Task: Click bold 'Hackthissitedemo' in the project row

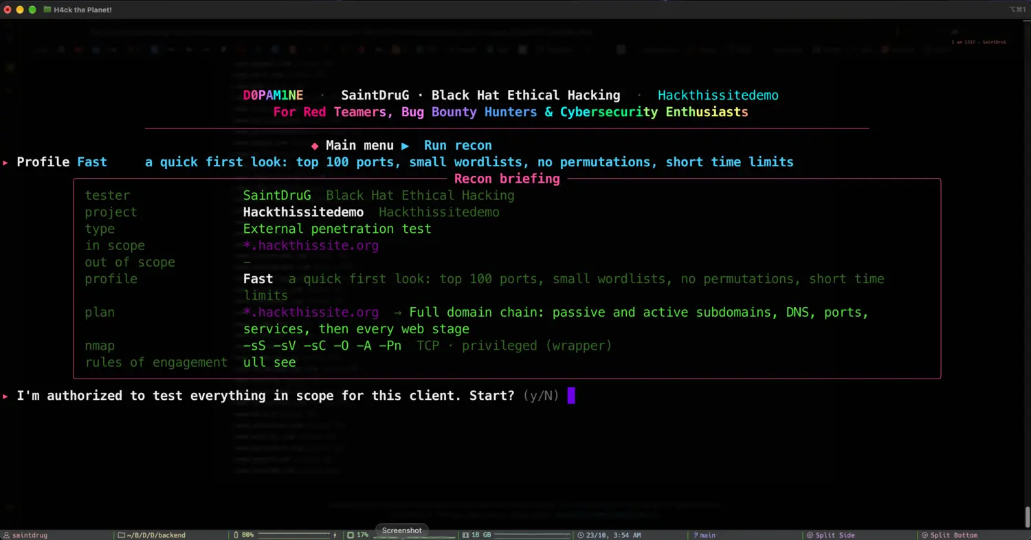Action: click(303, 212)
